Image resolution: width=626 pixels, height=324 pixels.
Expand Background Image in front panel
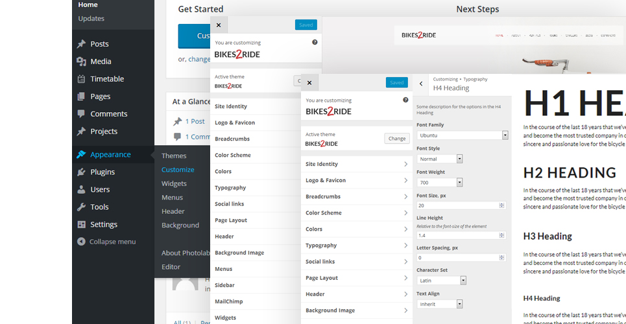click(x=357, y=310)
